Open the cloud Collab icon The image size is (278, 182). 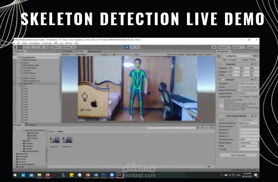click(214, 47)
